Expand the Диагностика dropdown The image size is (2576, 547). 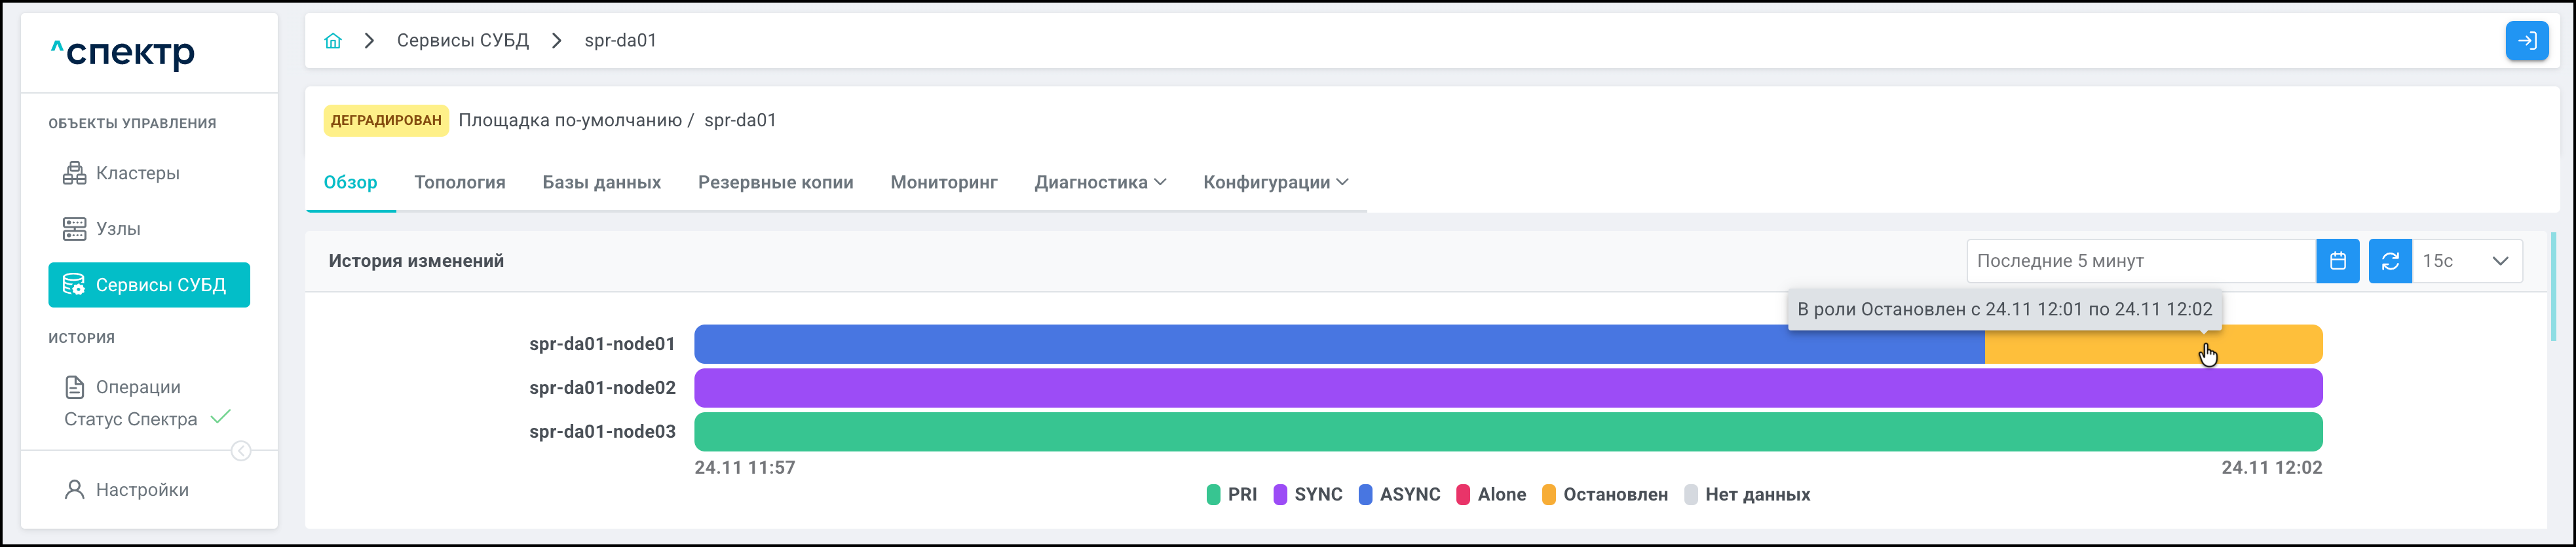tap(1100, 183)
